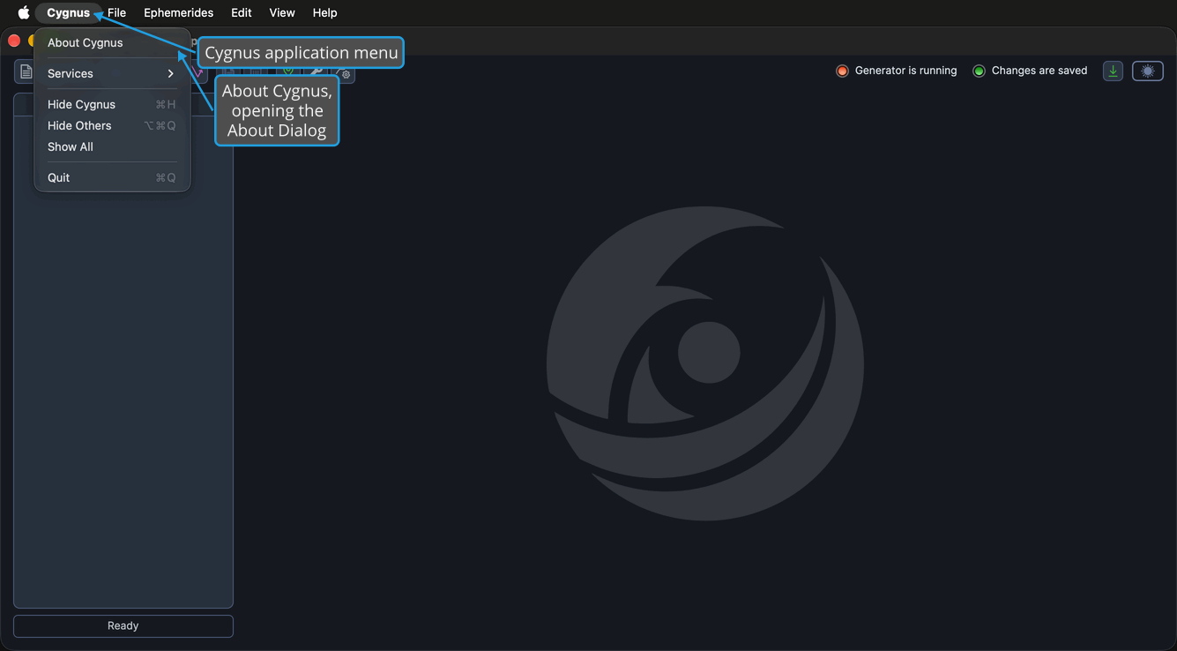Viewport: 1177px width, 651px height.
Task: Expand the Services submenu
Action: pyautogui.click(x=112, y=73)
